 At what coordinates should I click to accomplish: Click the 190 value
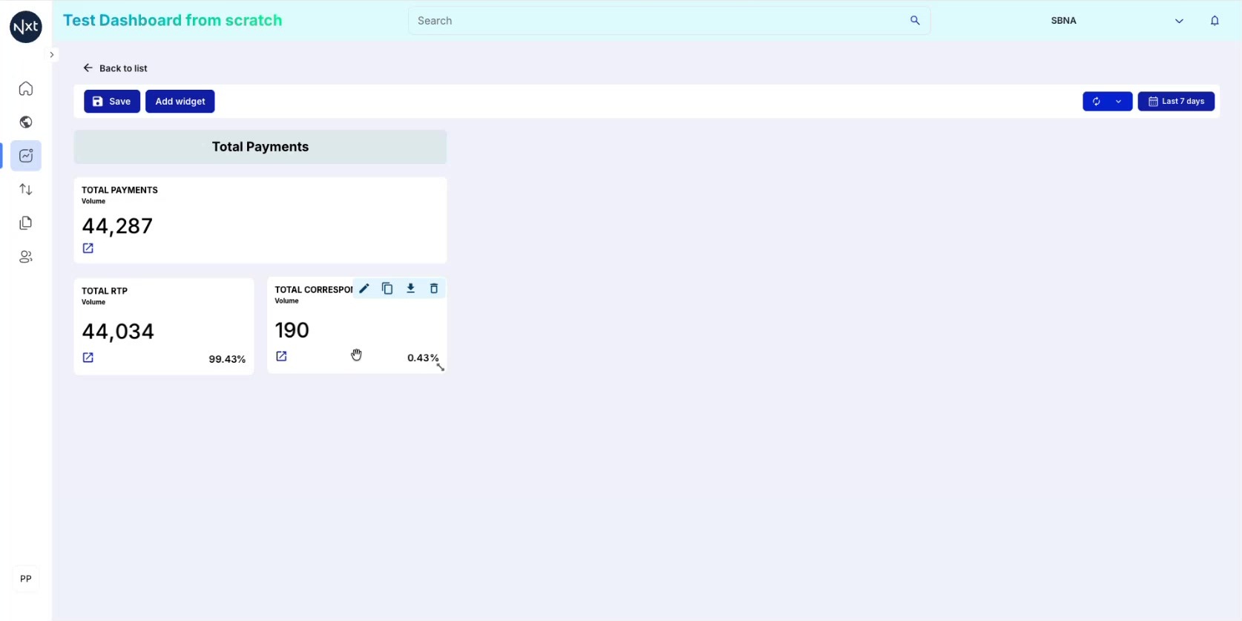click(x=292, y=330)
